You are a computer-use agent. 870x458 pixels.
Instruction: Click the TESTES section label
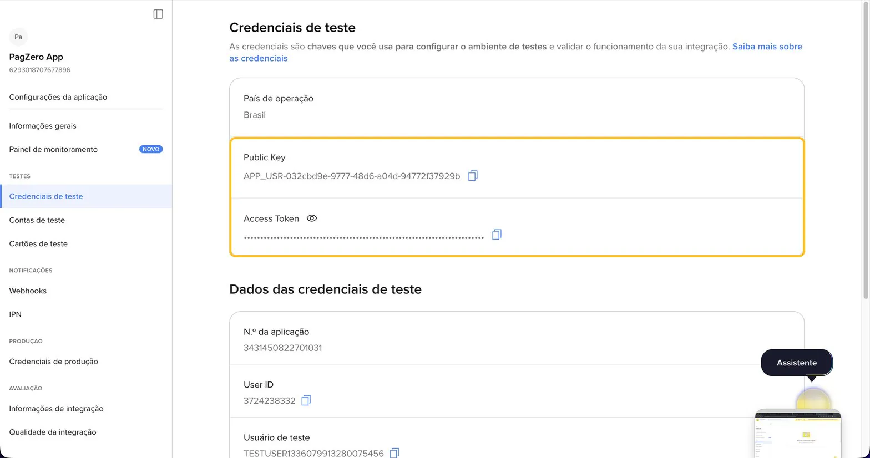point(20,176)
